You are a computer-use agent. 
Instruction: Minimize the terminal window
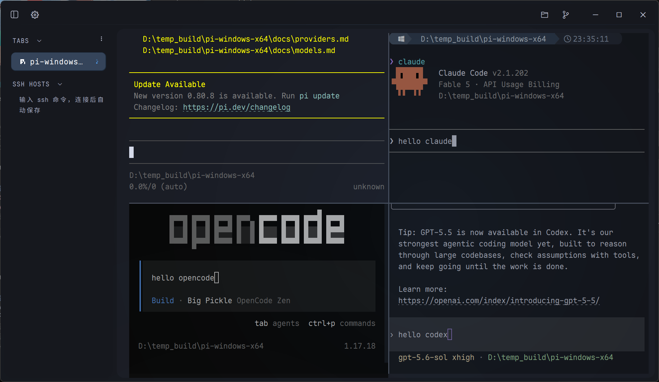pyautogui.click(x=595, y=14)
